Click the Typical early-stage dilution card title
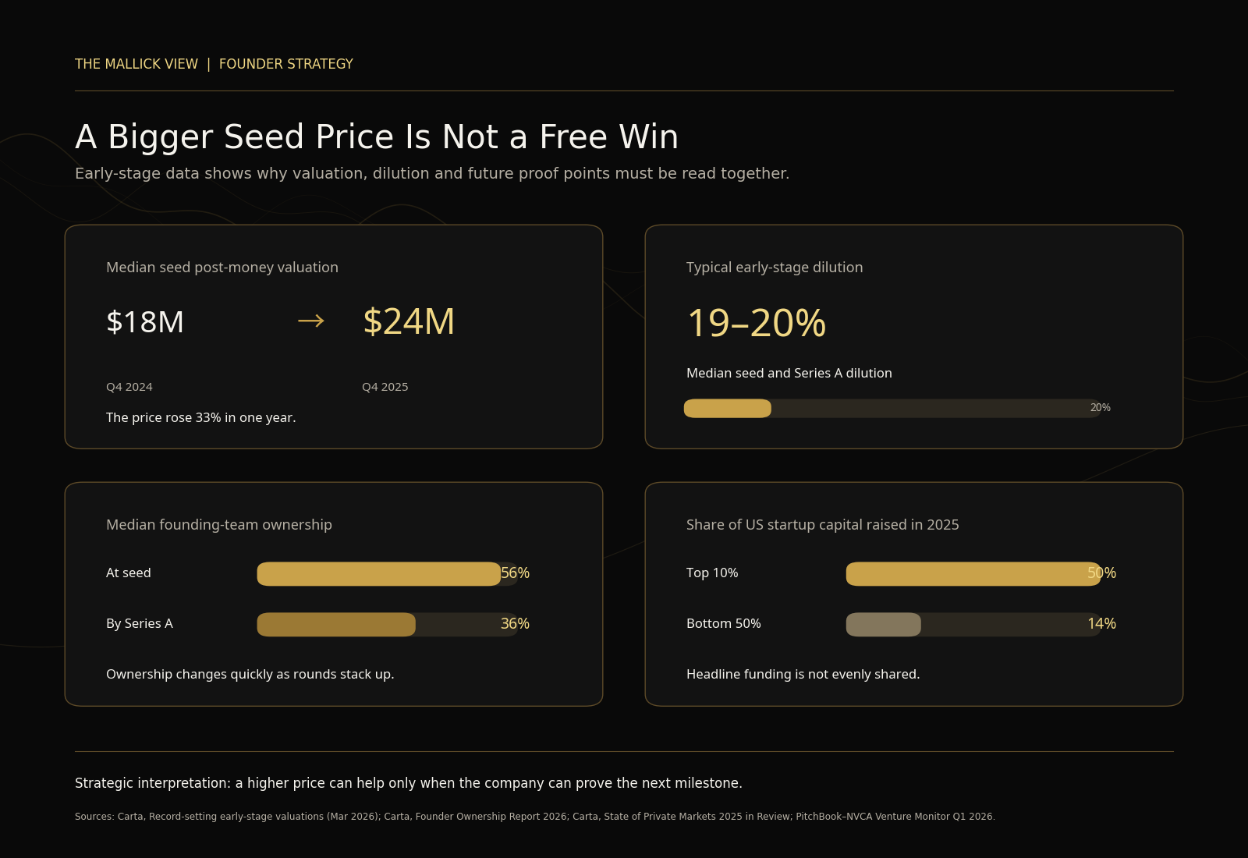 [x=775, y=268]
